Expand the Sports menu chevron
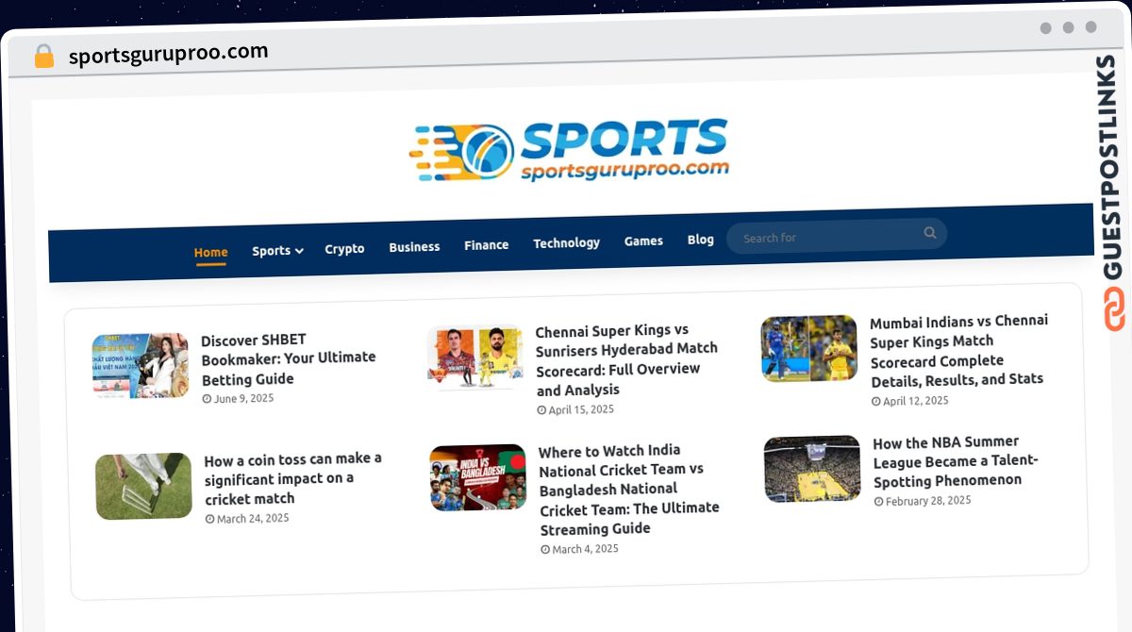This screenshot has width=1132, height=632. [x=299, y=251]
